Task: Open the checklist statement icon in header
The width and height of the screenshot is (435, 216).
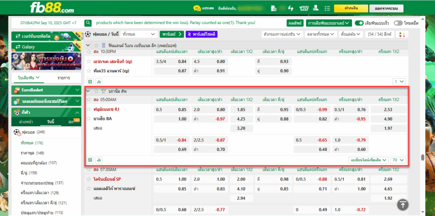Action: pyautogui.click(x=327, y=9)
